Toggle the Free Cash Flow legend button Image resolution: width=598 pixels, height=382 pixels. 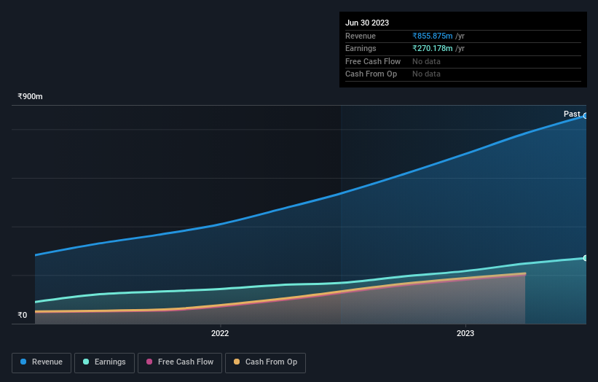click(x=180, y=362)
